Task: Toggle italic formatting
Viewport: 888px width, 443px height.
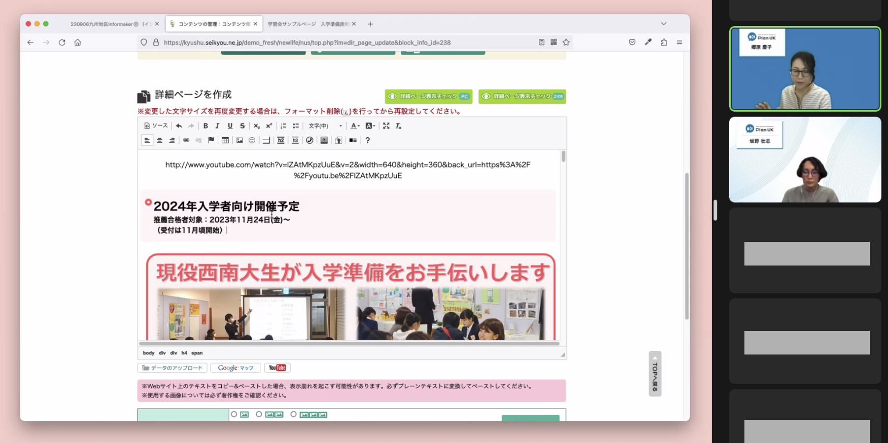Action: (x=217, y=126)
